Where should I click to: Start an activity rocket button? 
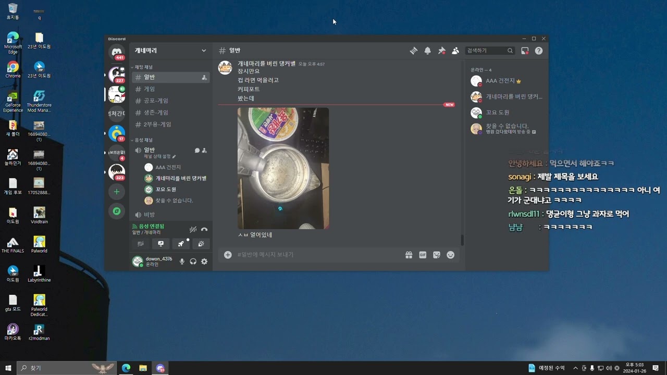click(181, 244)
